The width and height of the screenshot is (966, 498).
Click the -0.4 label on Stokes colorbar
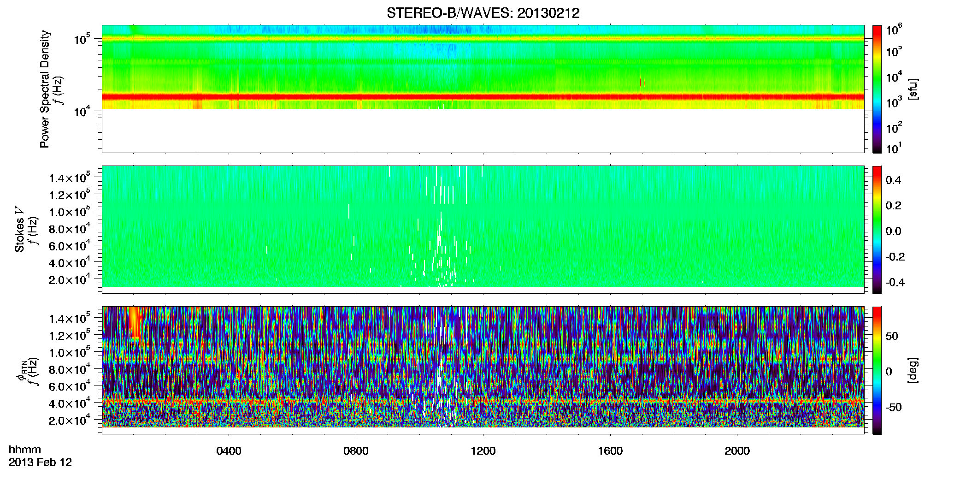pos(895,282)
